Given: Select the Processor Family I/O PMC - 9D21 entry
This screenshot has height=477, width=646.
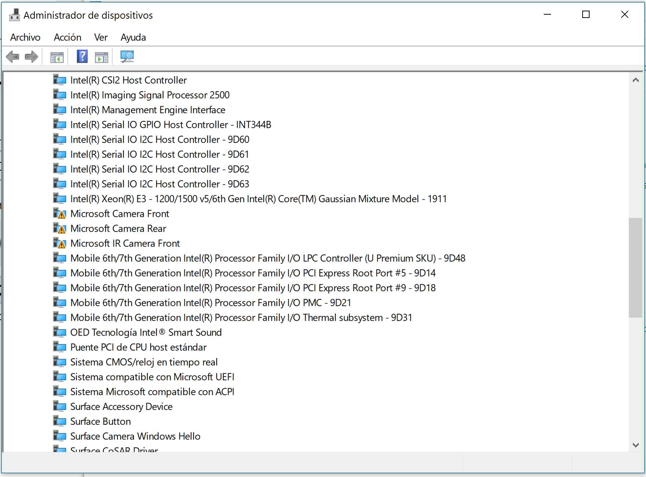Looking at the screenshot, I should (x=211, y=303).
